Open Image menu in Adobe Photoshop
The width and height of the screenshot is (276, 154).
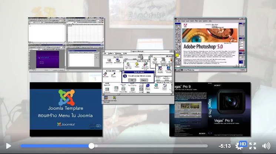click(x=183, y=21)
